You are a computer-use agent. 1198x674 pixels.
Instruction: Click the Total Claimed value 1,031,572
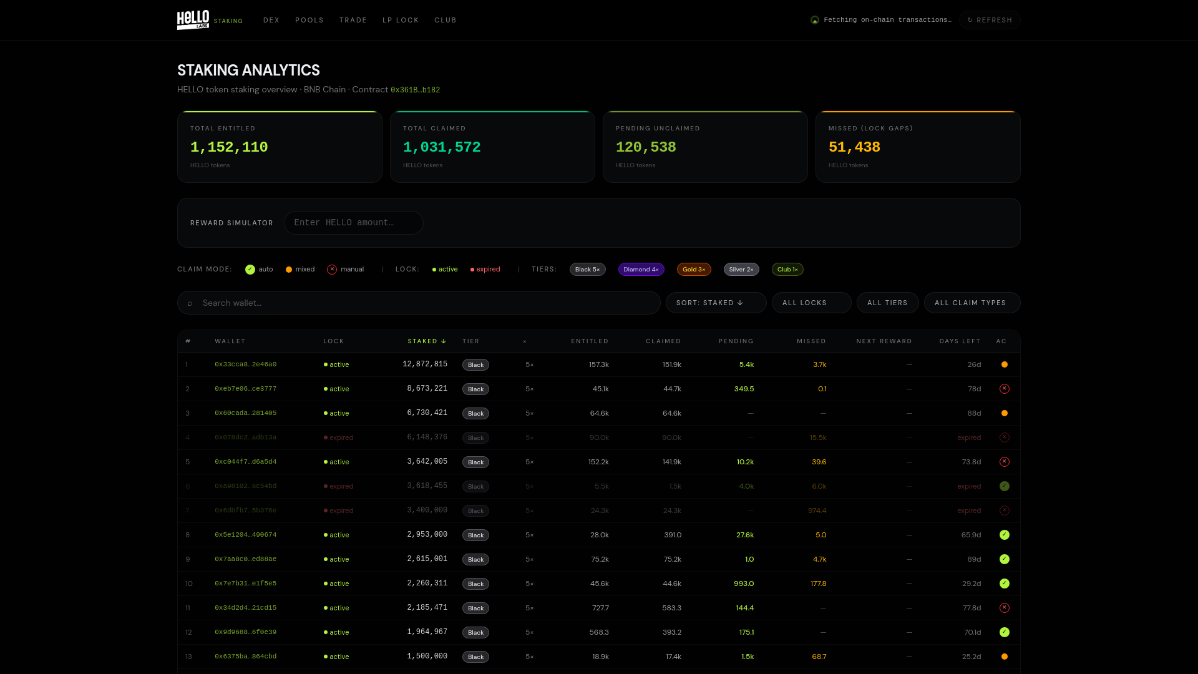tap(442, 147)
